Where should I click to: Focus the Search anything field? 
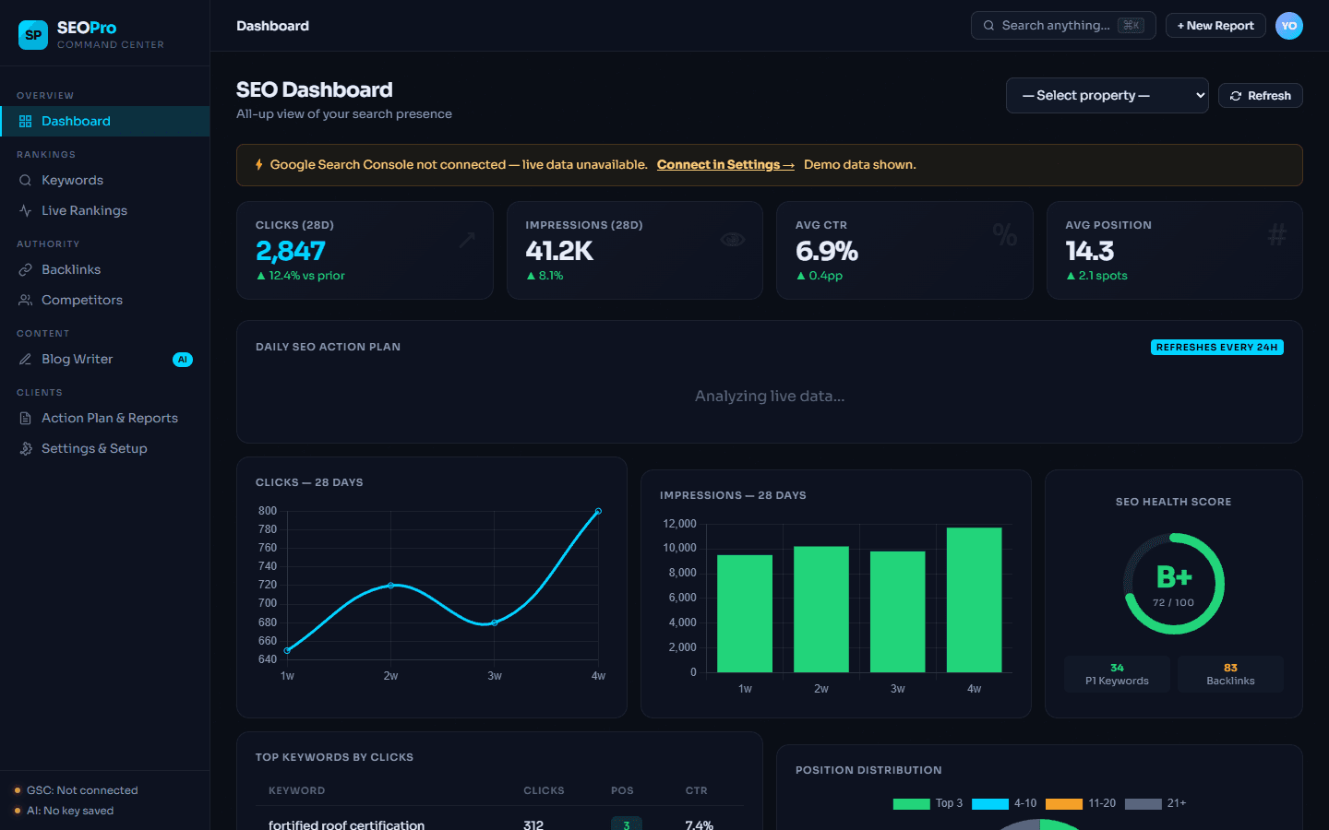point(1063,26)
